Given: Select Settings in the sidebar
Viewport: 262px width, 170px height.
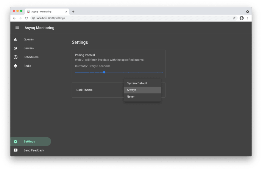Looking at the screenshot, I should 31,142.
